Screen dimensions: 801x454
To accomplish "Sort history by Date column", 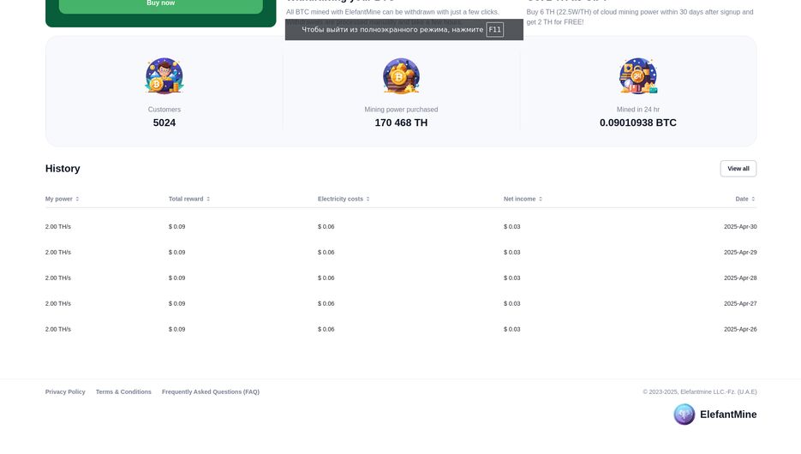I will [744, 200].
